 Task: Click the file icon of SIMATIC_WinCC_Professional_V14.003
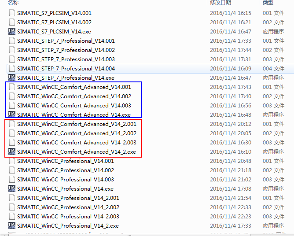pos(12,179)
